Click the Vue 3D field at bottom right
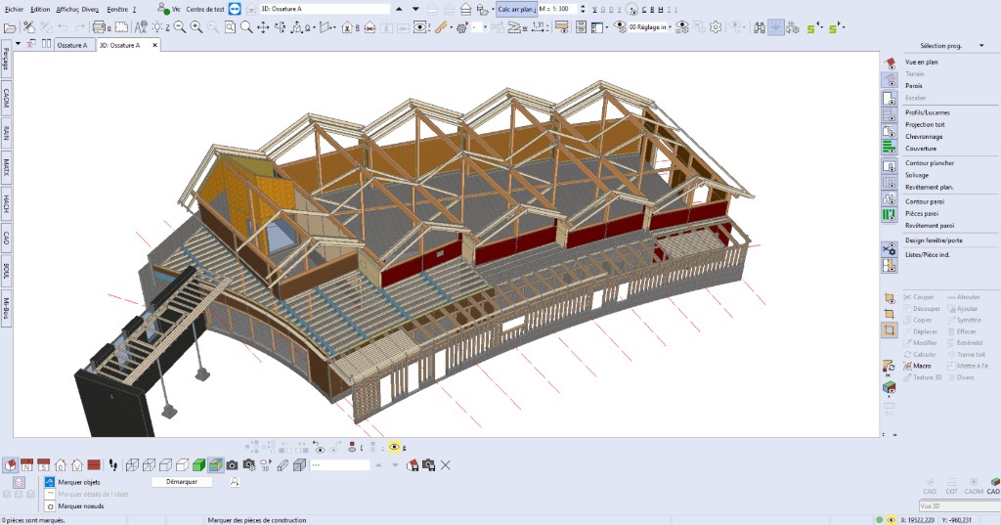1001x525 pixels. click(960, 505)
